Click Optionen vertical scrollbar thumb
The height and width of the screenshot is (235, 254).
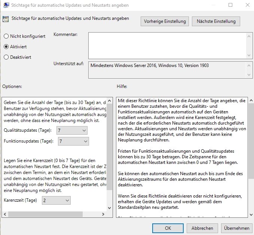[109, 147]
